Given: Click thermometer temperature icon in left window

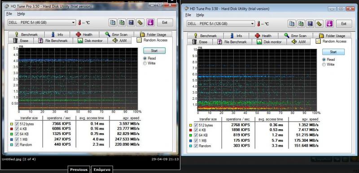Looking at the screenshot, I should coord(80,22).
